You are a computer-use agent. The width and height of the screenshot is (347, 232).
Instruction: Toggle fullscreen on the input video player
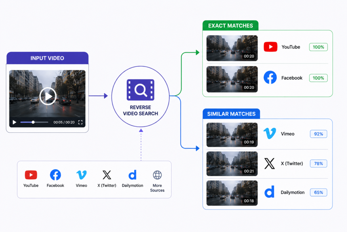point(80,122)
